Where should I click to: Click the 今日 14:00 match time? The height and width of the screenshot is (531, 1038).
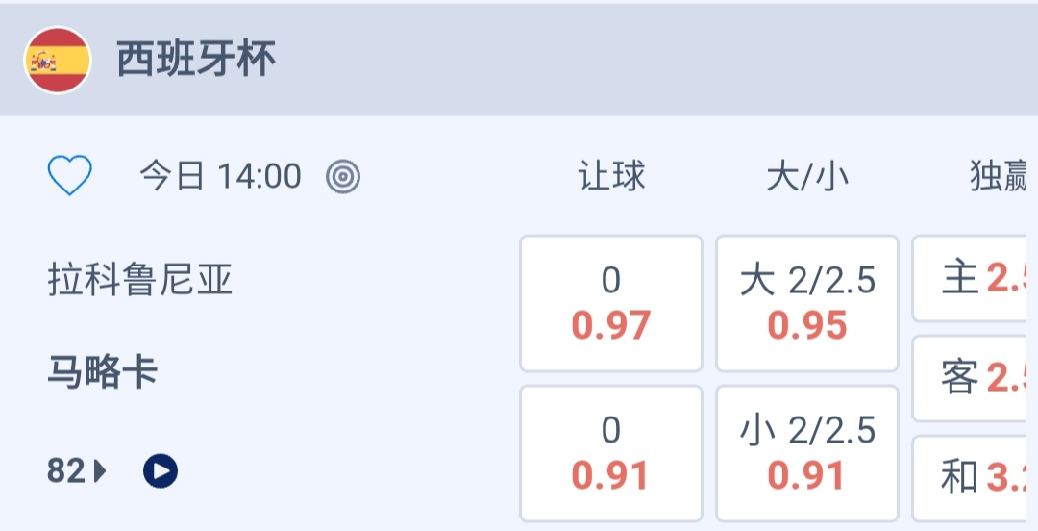(220, 176)
